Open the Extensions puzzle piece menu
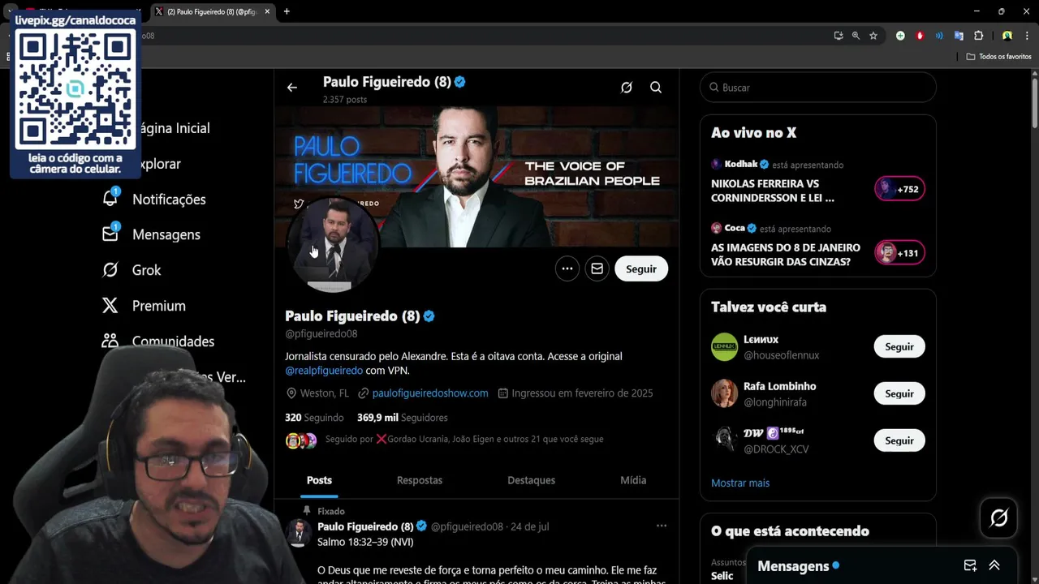This screenshot has width=1039, height=584. tap(978, 36)
